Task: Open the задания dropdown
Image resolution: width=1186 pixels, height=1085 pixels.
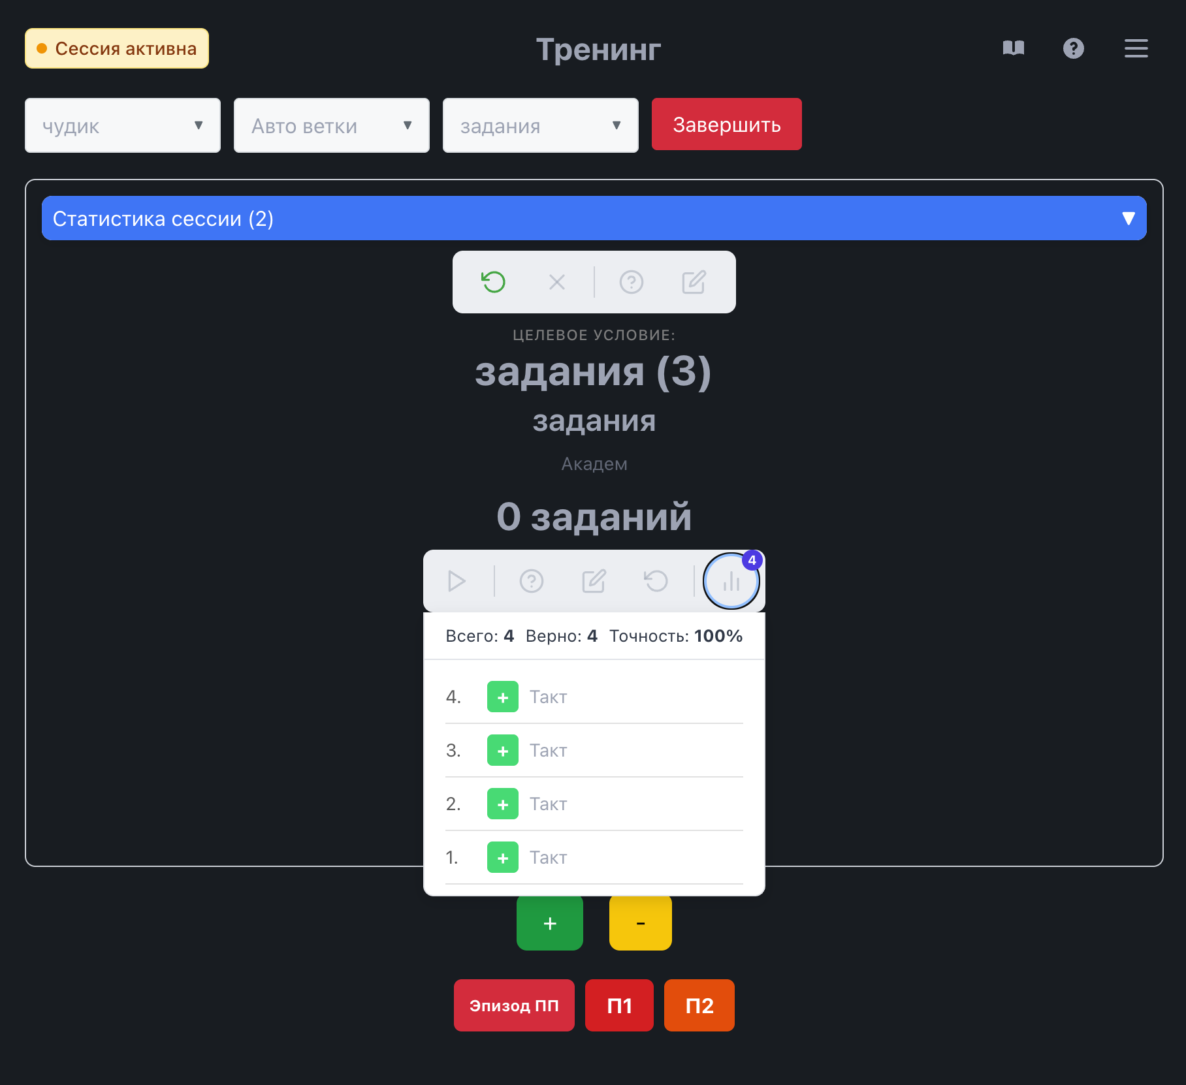Action: click(x=541, y=125)
